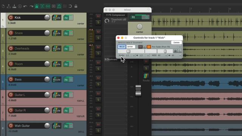Click the Mixer pan knob above center
242x136 pixels.
pyautogui.click(x=140, y=27)
